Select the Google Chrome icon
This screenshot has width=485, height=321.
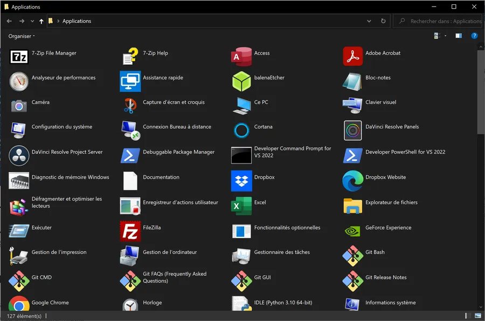point(19,304)
